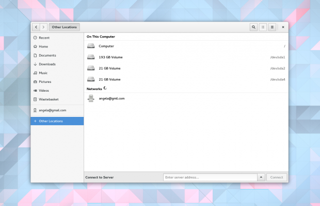The height and width of the screenshot is (206, 320).
Task: Click the house icon beside Home
Action: 35,46
